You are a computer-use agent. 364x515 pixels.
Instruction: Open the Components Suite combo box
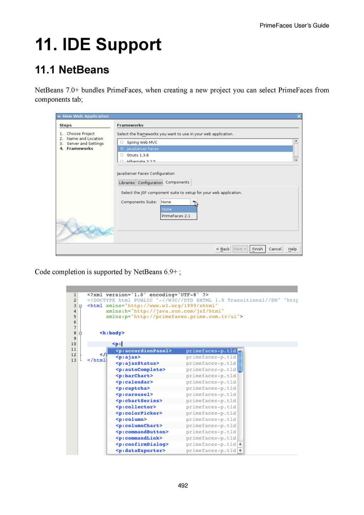(x=179, y=202)
